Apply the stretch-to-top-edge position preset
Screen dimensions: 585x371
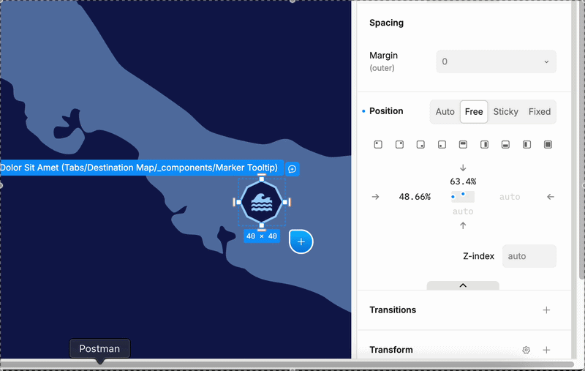point(463,144)
